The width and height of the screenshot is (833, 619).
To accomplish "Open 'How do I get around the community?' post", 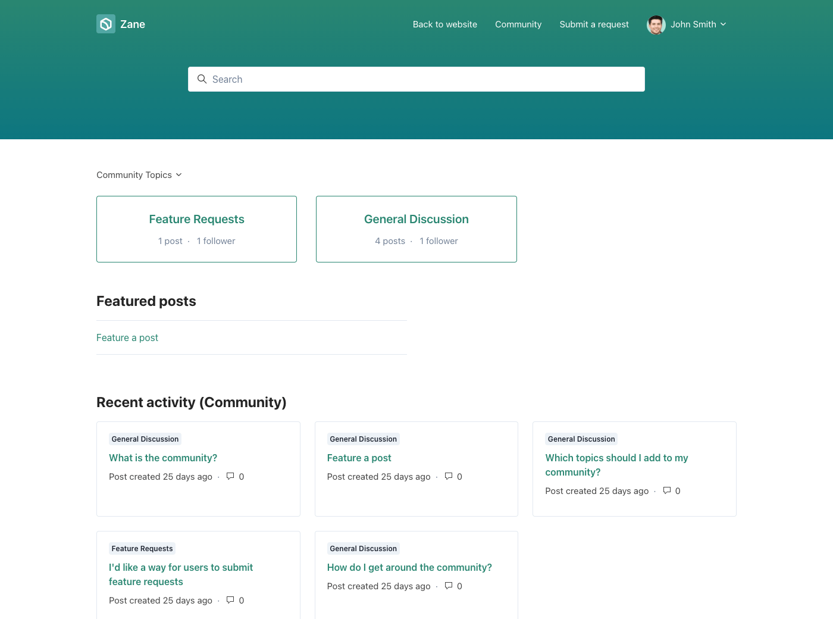I will 409,567.
